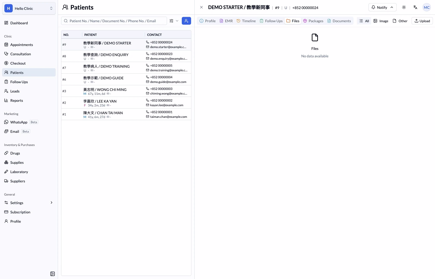
Task: Open Subscription in the sidebar
Action: [29, 212]
